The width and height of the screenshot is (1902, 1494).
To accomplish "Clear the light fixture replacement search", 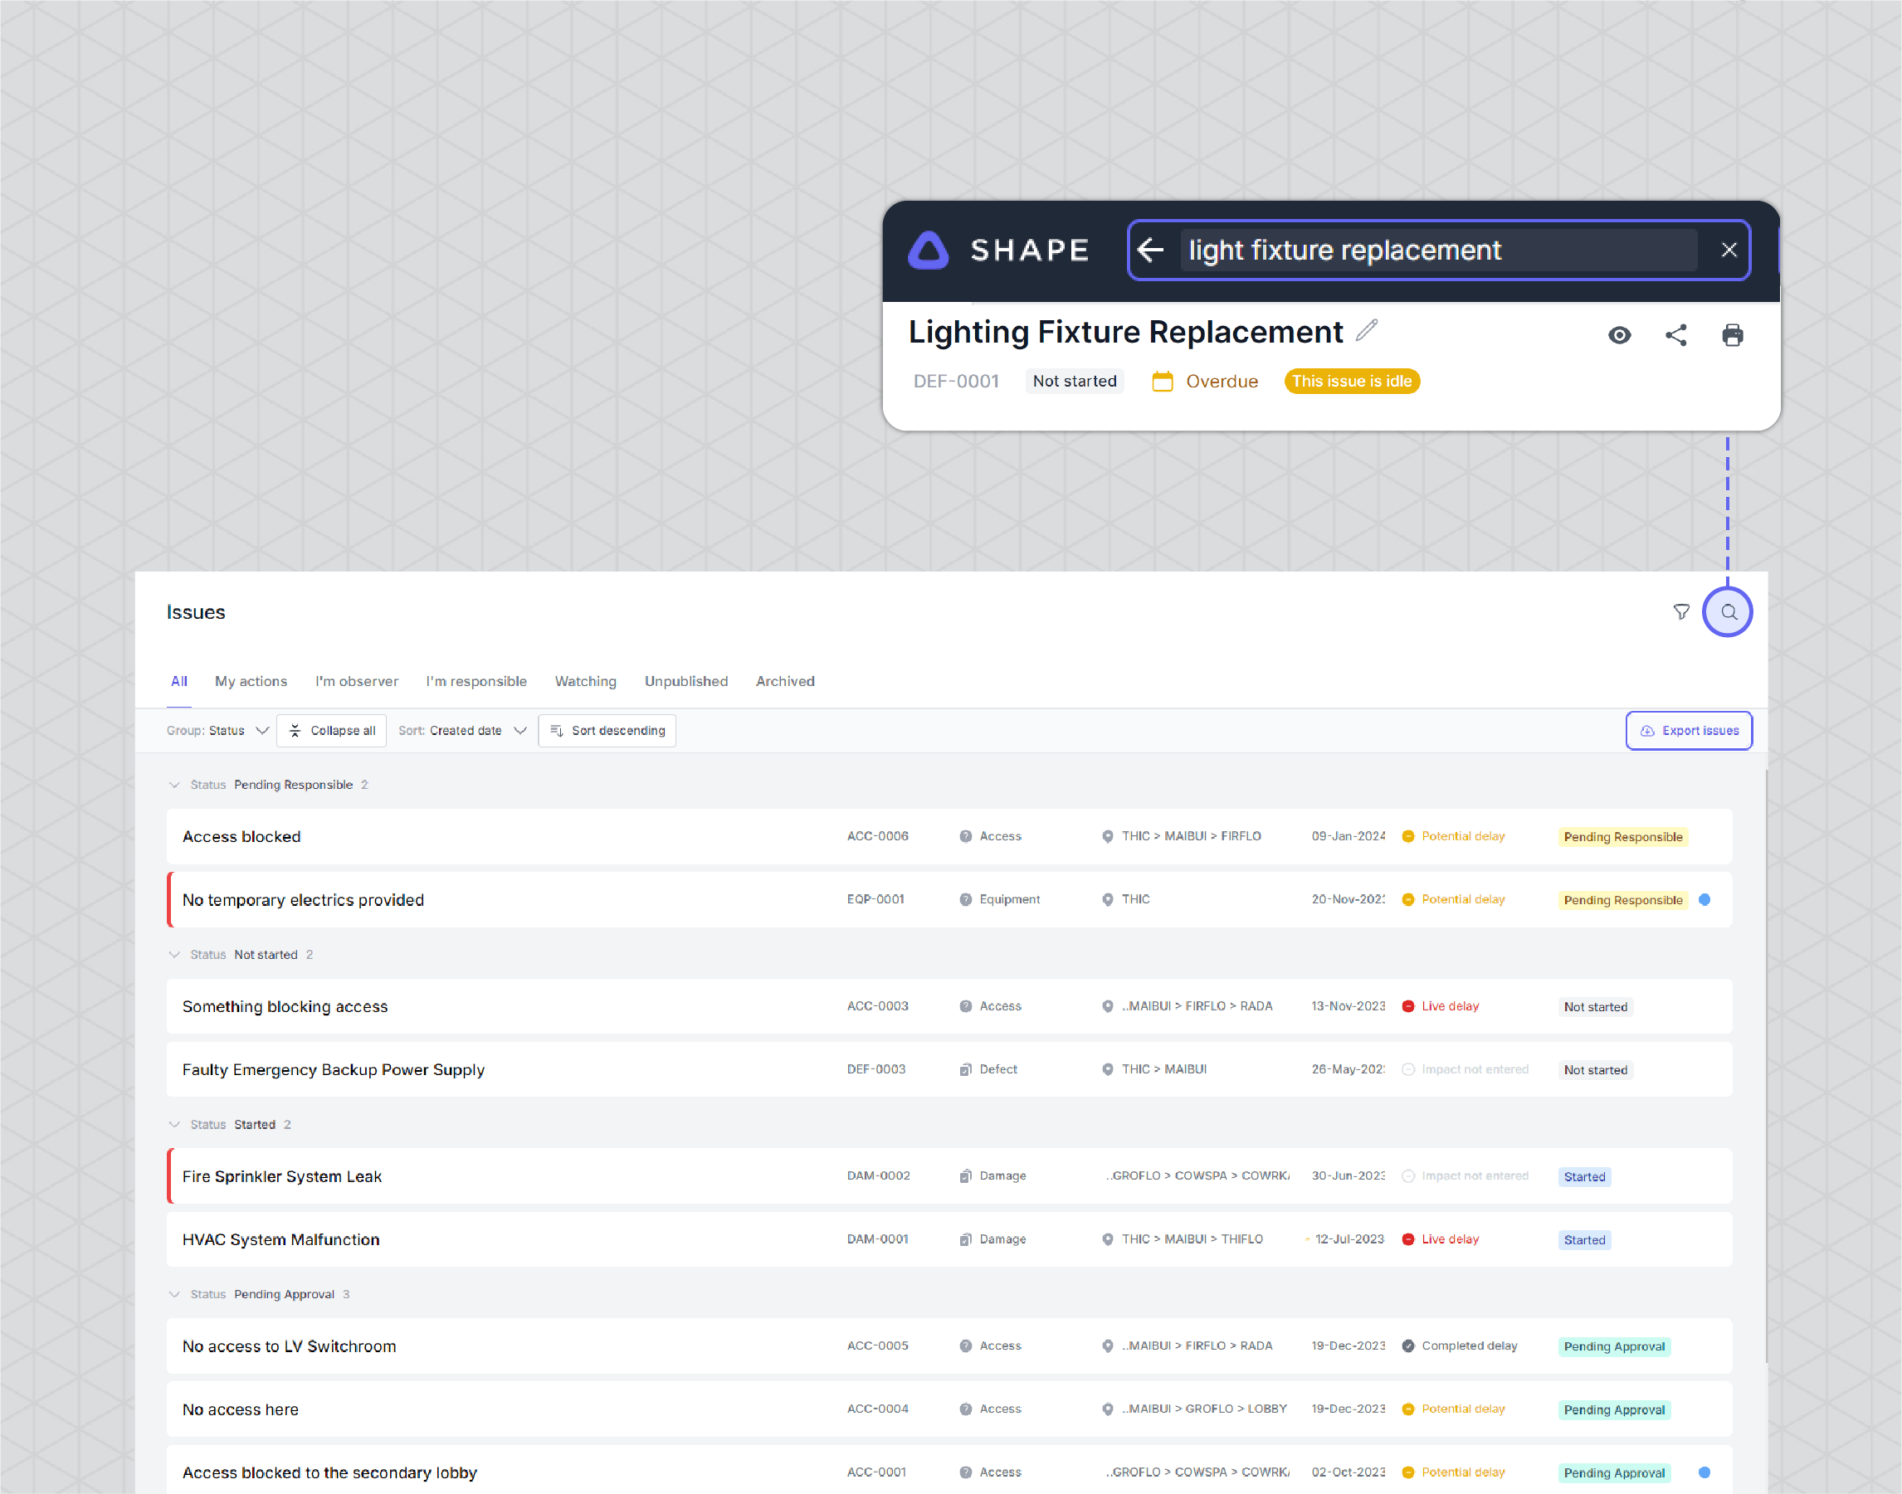I will (x=1729, y=251).
